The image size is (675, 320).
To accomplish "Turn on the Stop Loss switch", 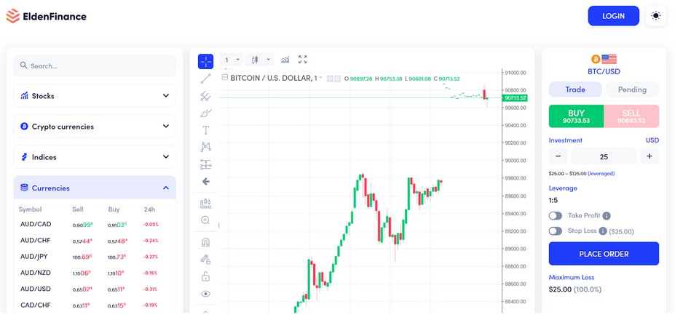I will (556, 231).
